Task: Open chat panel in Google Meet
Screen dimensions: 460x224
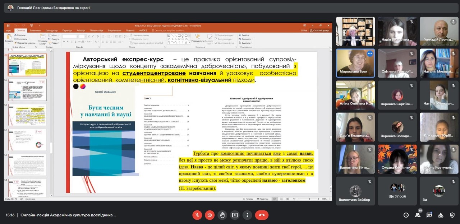Action: [429, 215]
